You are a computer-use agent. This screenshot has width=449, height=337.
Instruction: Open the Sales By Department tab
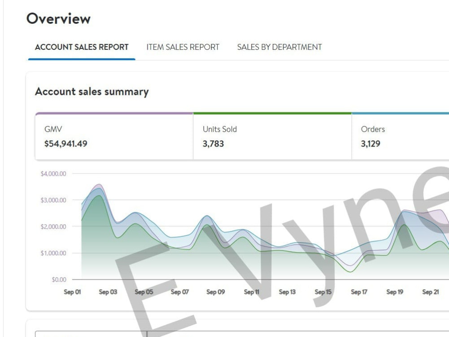pyautogui.click(x=279, y=47)
